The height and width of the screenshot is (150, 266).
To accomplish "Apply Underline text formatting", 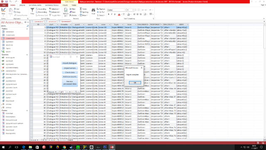I will 115,14.
